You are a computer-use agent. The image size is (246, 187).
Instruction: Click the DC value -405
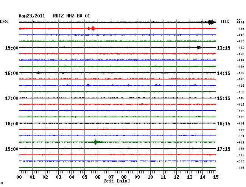(x=240, y=168)
